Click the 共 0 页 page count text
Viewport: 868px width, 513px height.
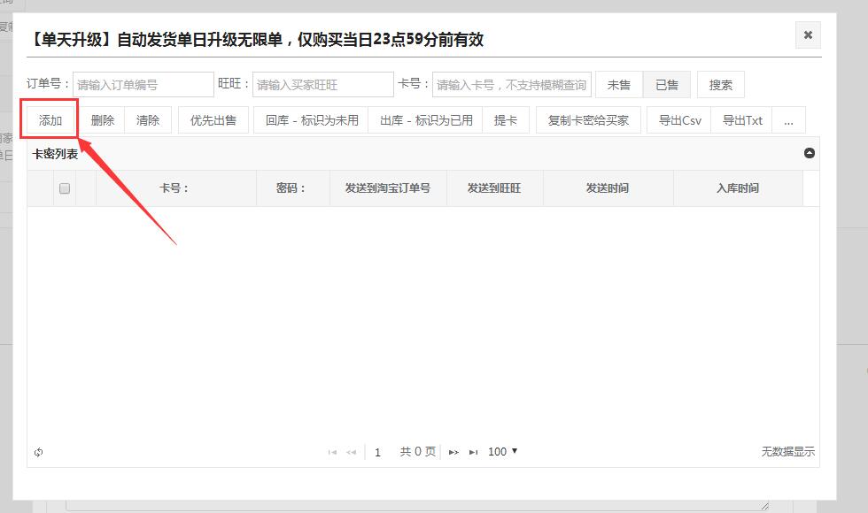click(418, 452)
